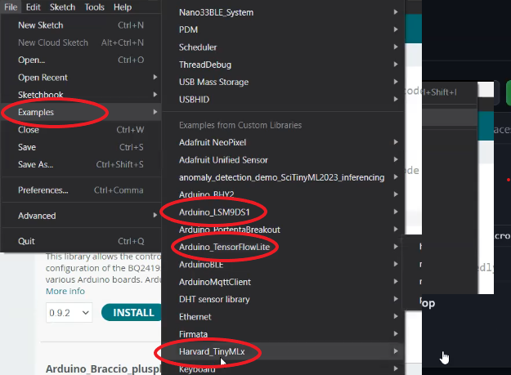The image size is (511, 375).
Task: Expand the Advanced submenu
Action: [x=81, y=216]
